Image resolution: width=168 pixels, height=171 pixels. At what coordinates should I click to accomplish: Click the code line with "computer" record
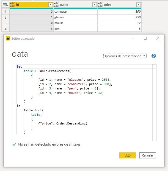[75, 84]
